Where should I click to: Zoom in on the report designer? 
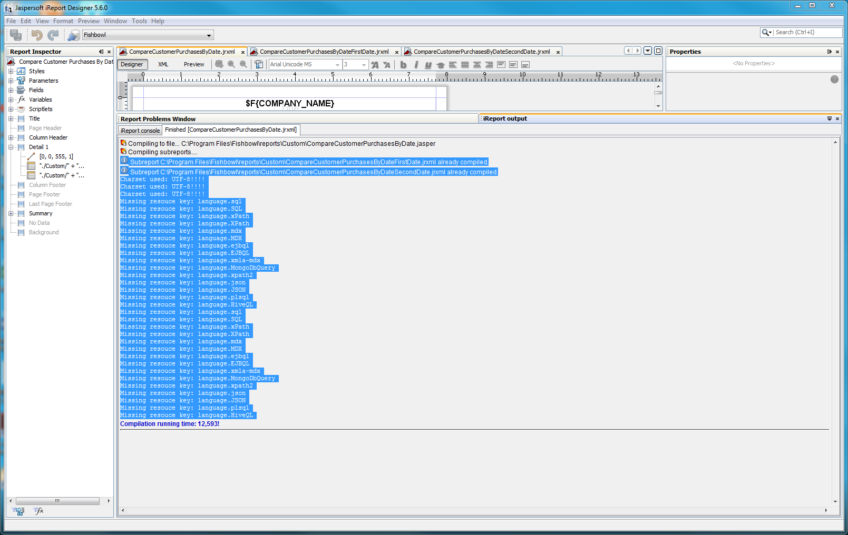pos(231,64)
